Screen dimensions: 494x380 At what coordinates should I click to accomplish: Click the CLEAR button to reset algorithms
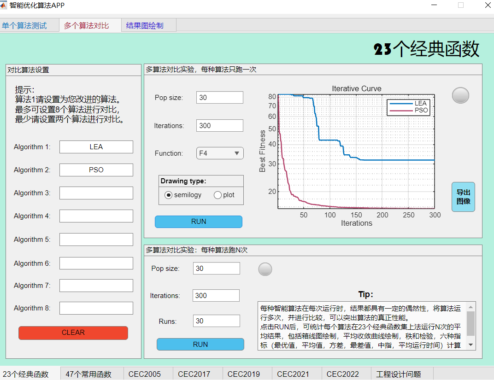[73, 333]
